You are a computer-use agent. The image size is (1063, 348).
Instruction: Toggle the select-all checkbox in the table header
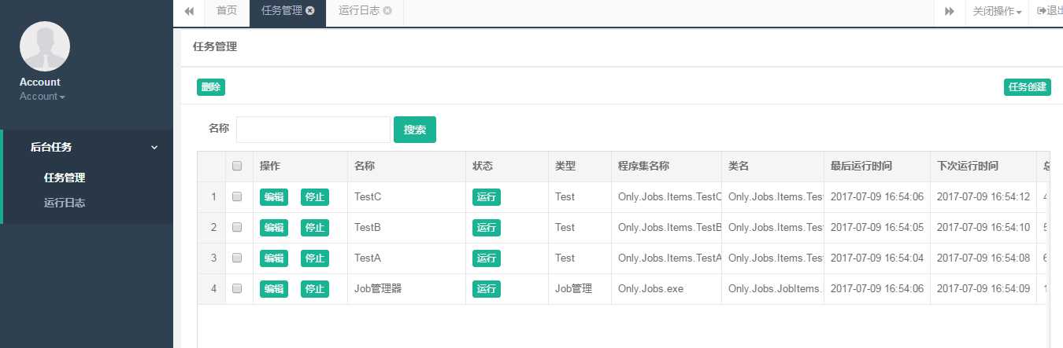(237, 166)
